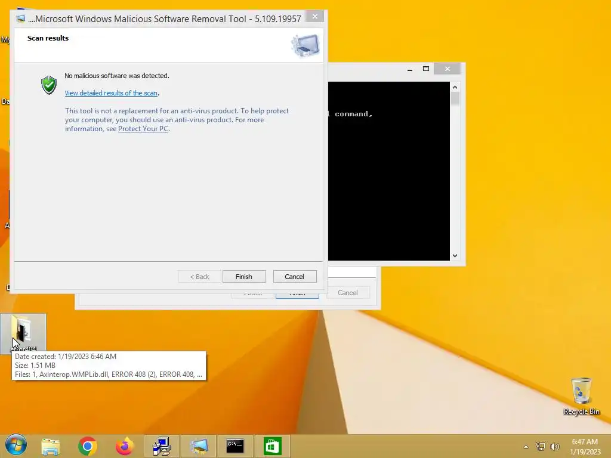Close the Malicious Software Removal Tool window
This screenshot has height=458, width=611.
(x=315, y=16)
